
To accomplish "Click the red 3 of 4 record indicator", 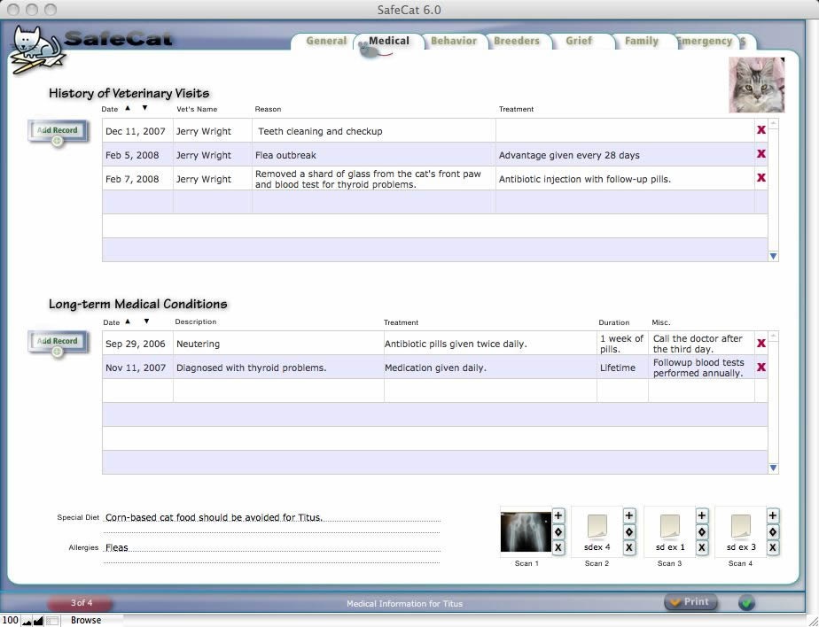I will 81,603.
